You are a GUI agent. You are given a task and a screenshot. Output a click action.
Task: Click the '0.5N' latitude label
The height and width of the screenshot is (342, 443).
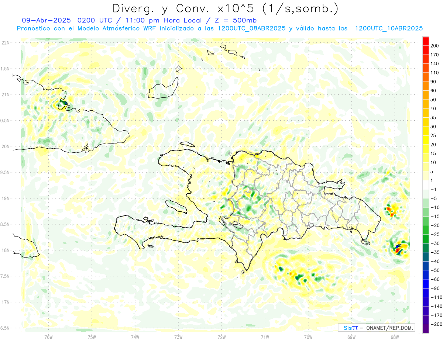(5, 121)
